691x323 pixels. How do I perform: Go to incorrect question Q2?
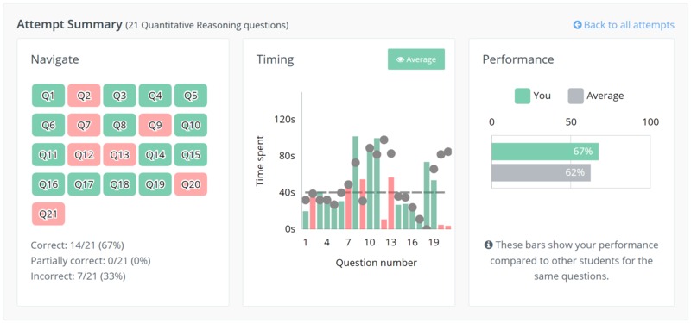pyautogui.click(x=84, y=96)
